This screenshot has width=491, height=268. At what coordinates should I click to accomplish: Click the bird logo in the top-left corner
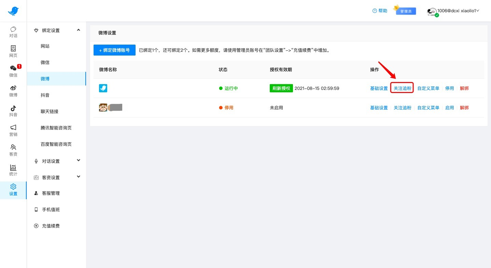pos(13,11)
